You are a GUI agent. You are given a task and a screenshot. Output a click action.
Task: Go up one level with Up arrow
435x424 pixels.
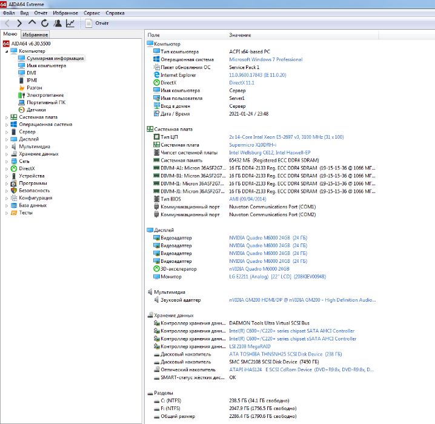[x=32, y=23]
